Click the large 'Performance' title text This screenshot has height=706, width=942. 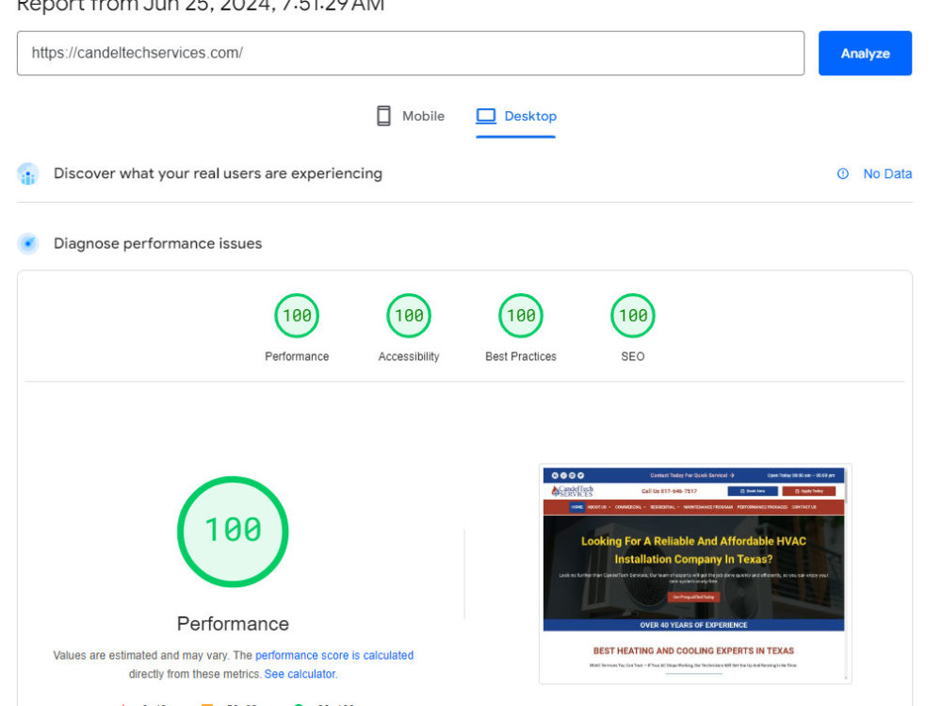tap(233, 624)
